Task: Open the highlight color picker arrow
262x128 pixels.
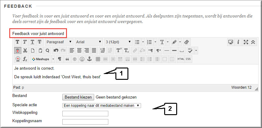Action: pos(180,42)
